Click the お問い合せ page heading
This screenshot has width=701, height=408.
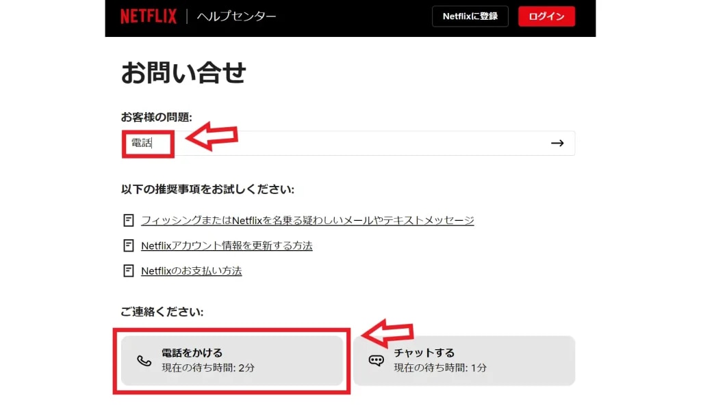[x=183, y=72]
